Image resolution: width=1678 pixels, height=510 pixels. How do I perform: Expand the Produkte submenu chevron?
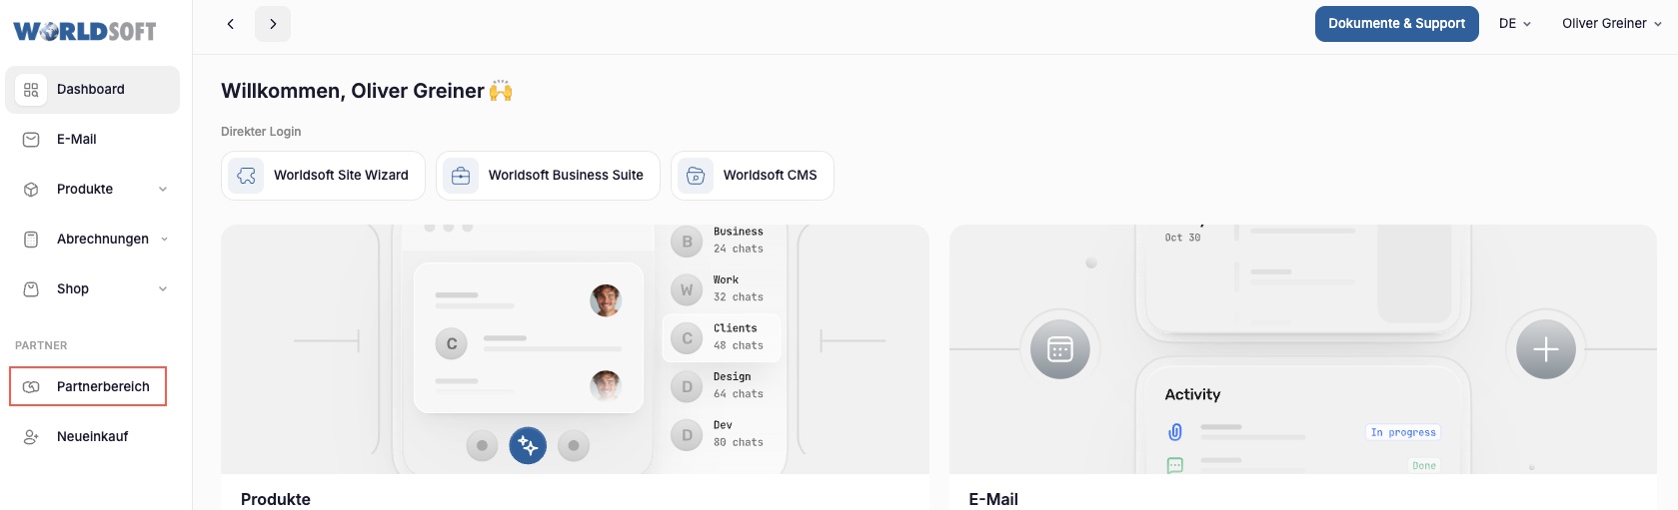[163, 190]
